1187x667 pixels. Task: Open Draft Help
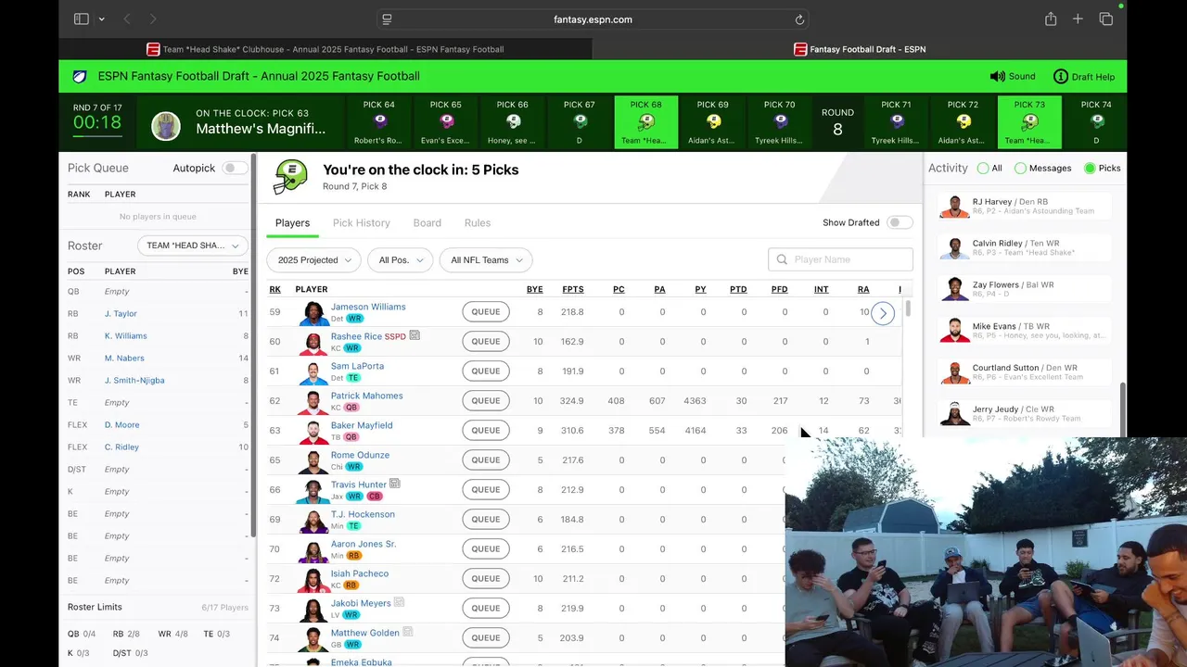1084,76
